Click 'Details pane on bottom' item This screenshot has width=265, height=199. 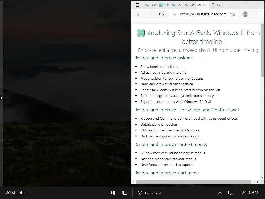coord(159,125)
